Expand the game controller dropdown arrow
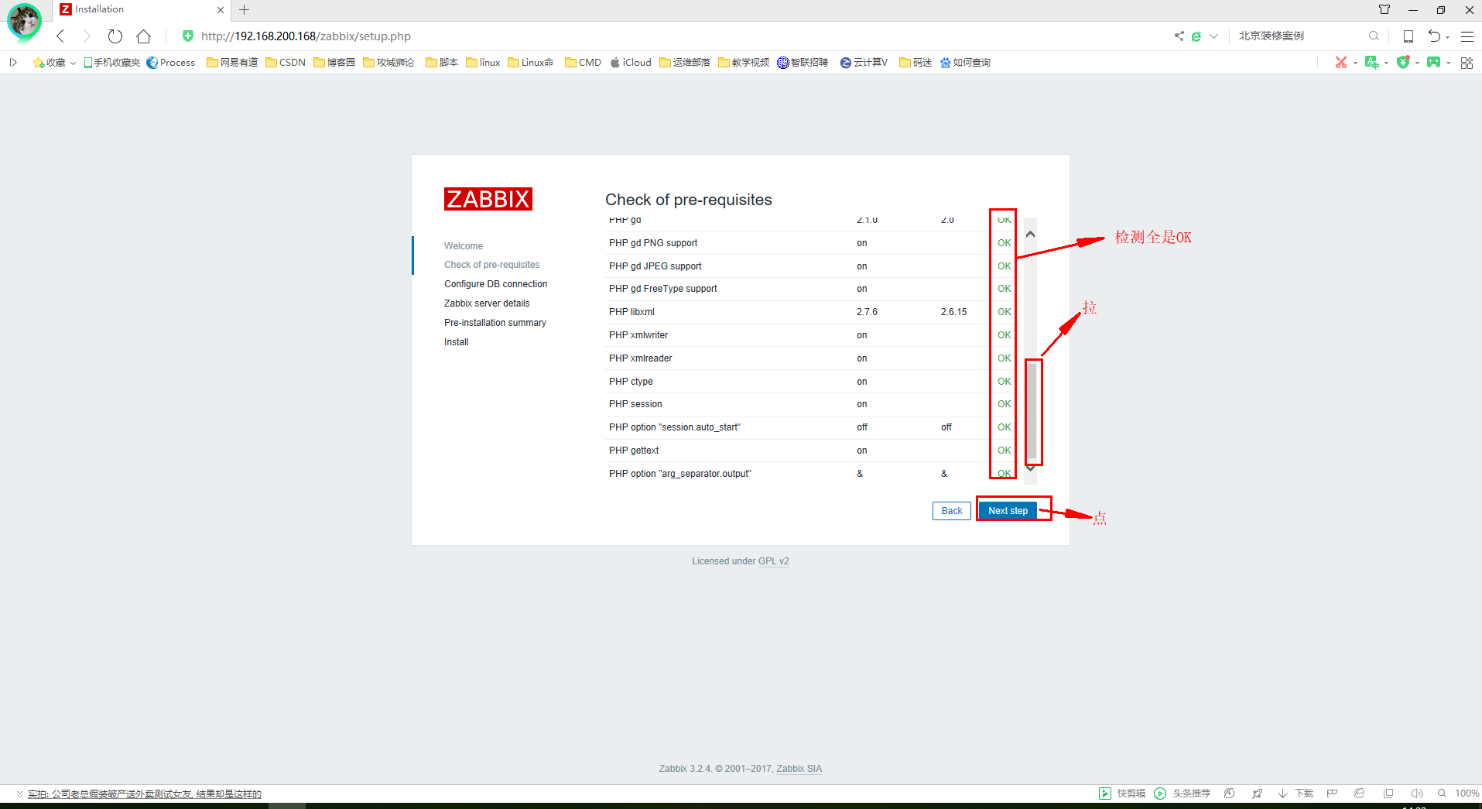This screenshot has height=809, width=1482. coord(1448,63)
